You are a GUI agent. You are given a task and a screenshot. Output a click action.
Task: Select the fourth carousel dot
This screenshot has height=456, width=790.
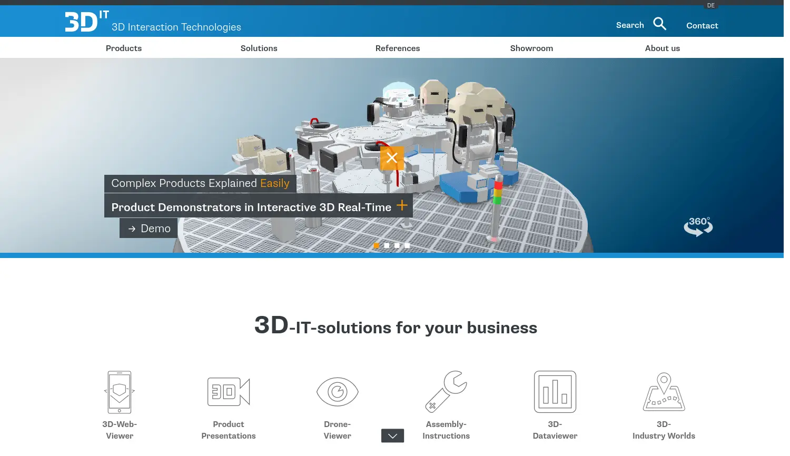point(407,245)
